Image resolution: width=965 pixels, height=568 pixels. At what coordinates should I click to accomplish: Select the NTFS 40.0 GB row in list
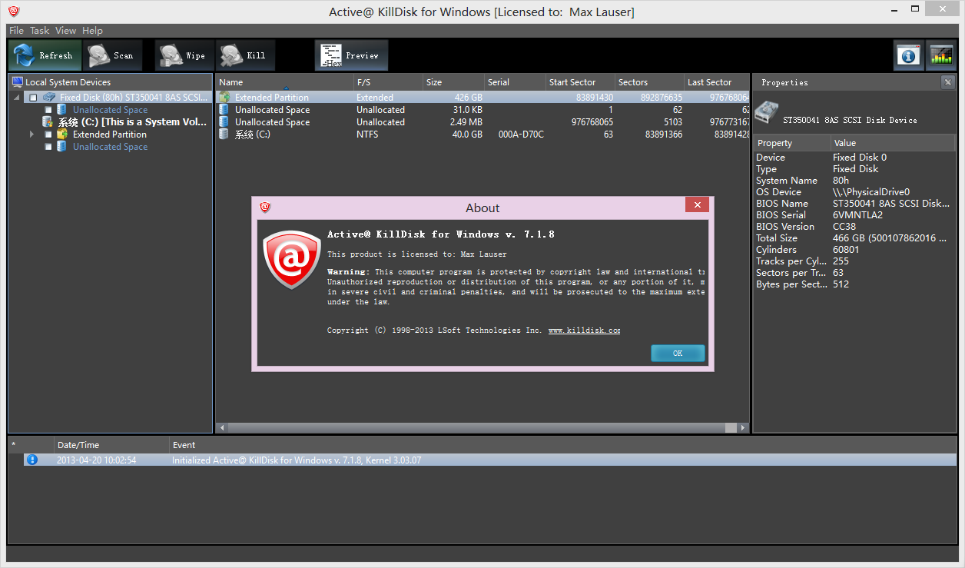click(482, 135)
